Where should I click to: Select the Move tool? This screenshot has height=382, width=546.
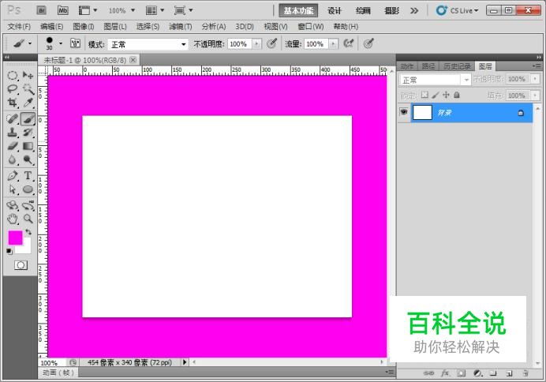(x=28, y=75)
